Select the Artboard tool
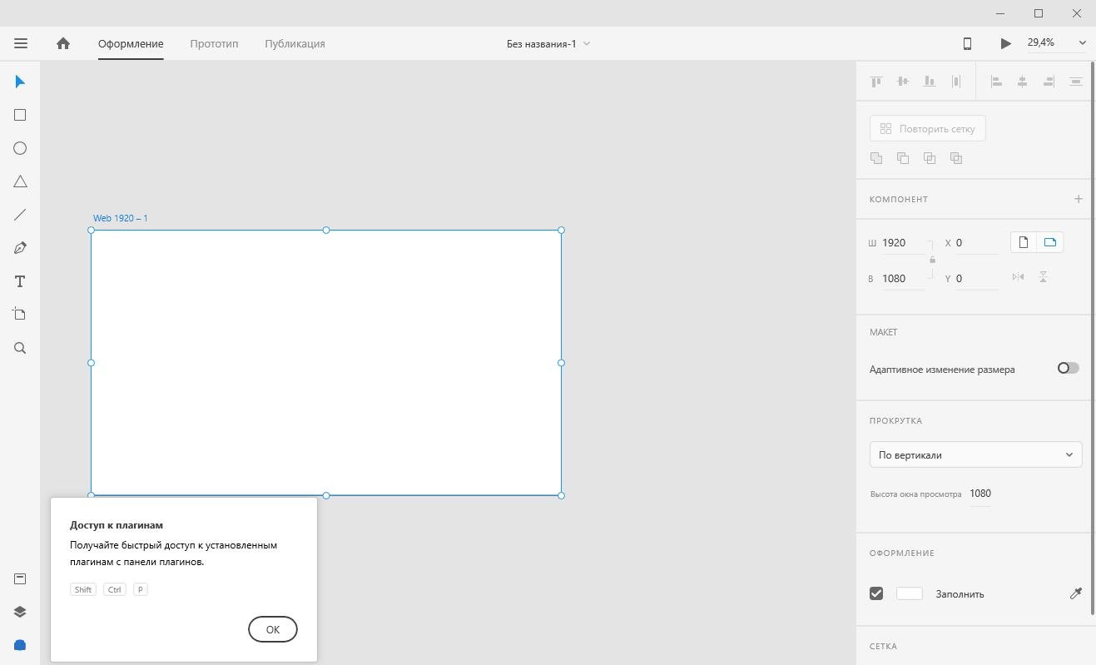The image size is (1096, 665). (20, 314)
